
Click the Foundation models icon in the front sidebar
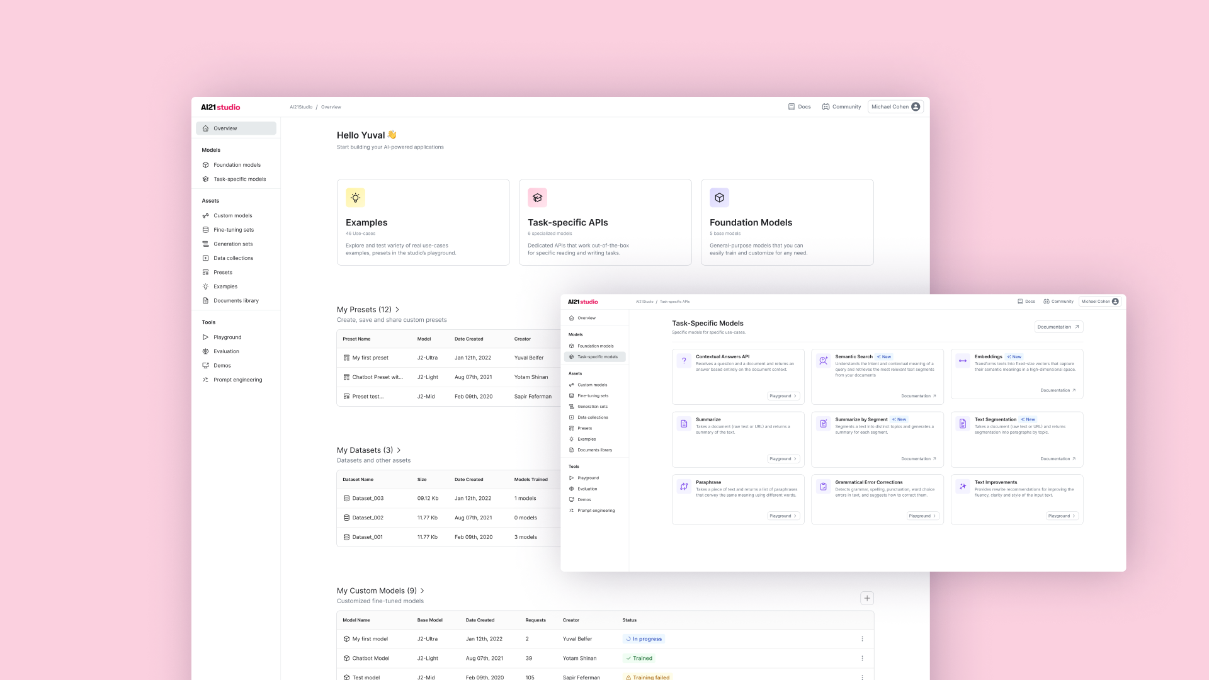coord(572,346)
